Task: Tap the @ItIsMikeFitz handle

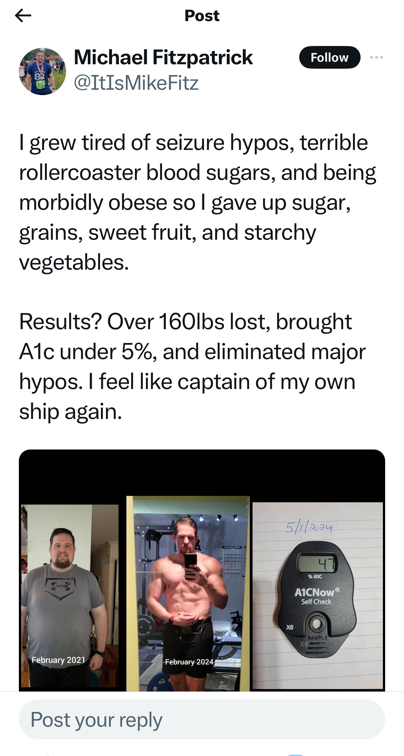Action: pos(136,83)
